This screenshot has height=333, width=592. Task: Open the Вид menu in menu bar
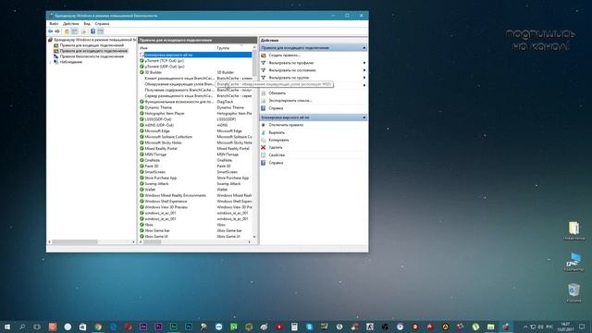87,24
